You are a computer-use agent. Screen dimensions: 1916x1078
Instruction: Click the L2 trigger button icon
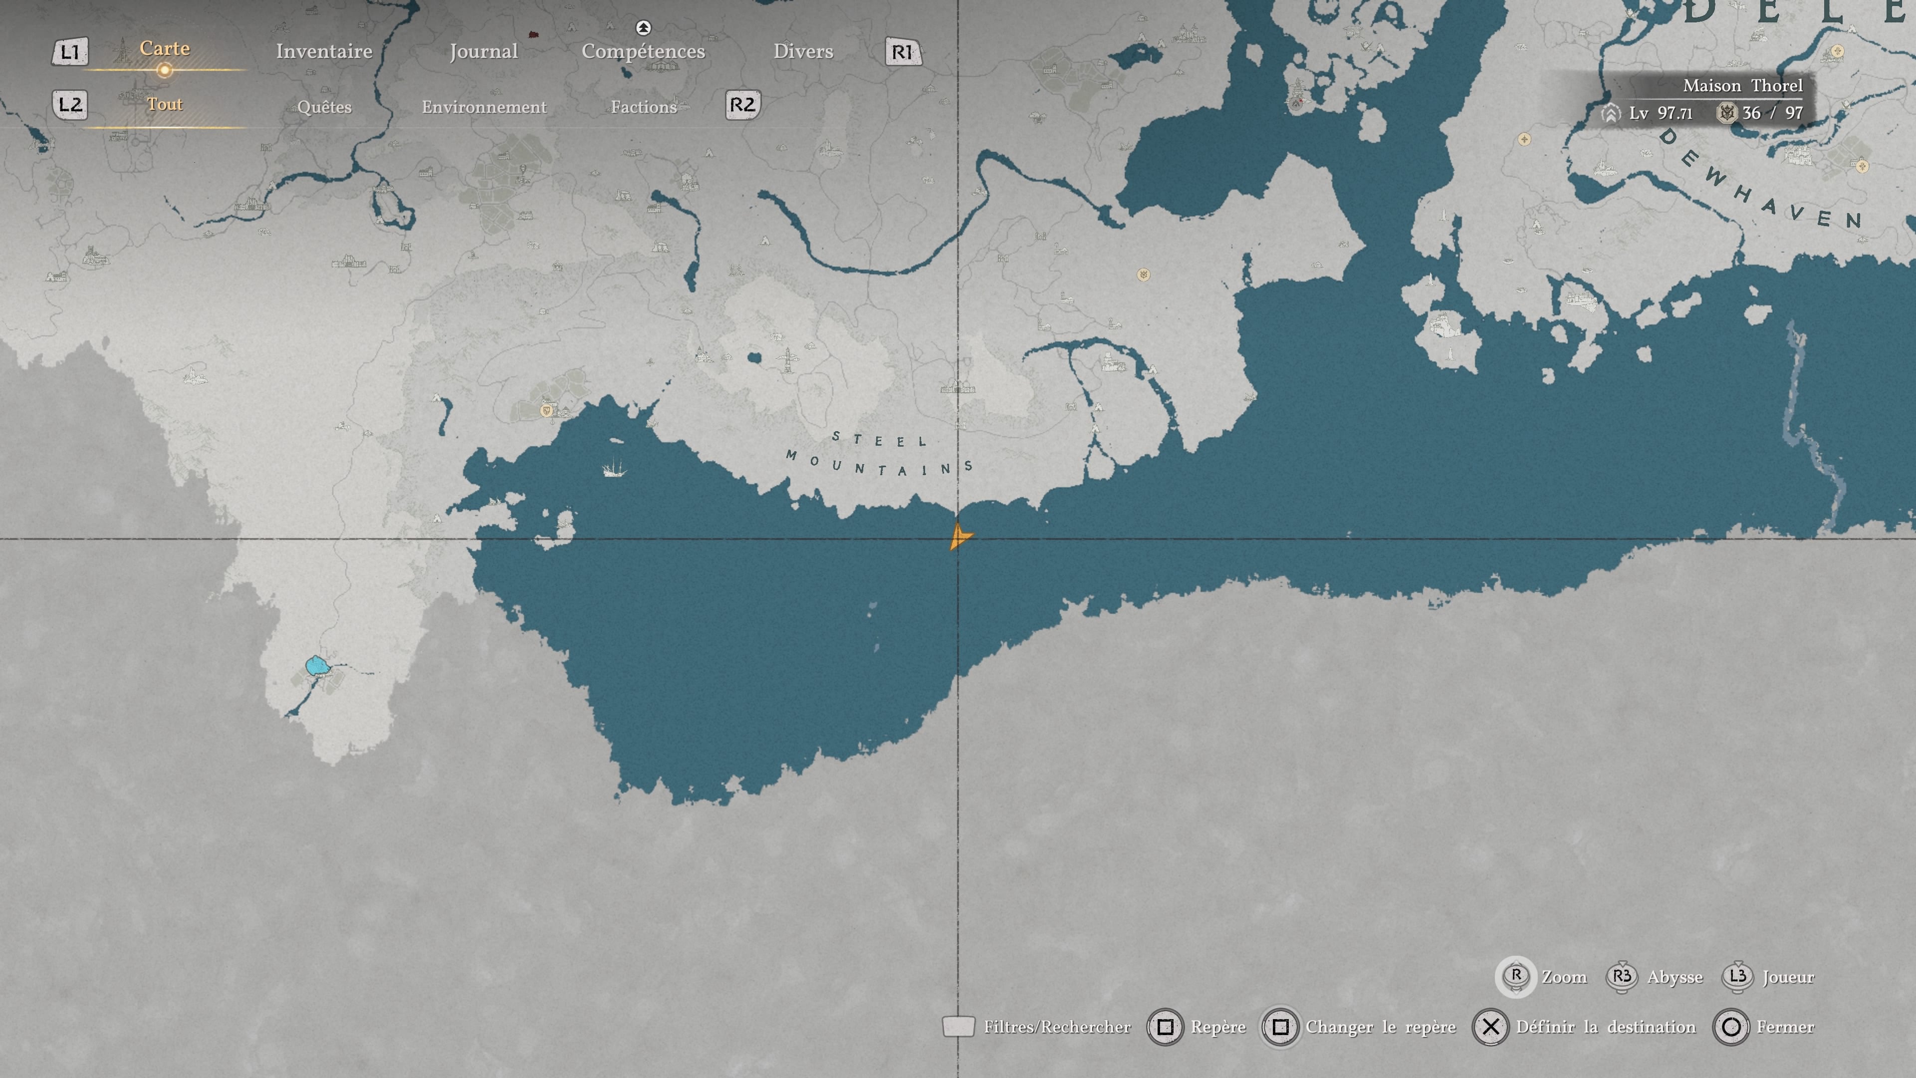pos(70,105)
